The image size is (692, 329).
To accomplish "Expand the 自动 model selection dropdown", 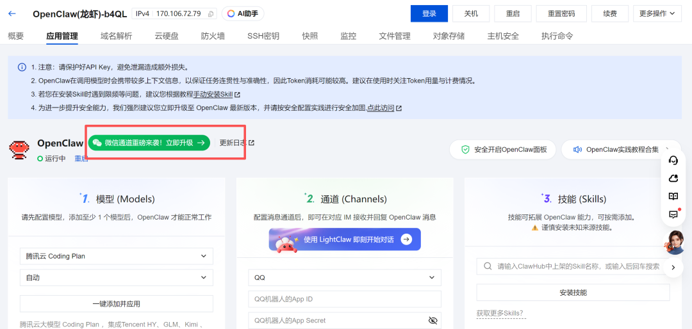I will point(116,278).
